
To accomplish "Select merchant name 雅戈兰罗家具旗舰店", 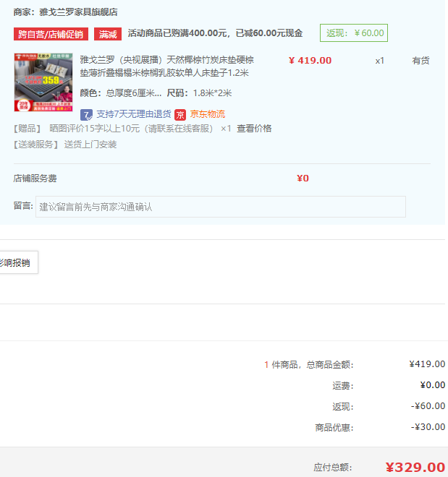I will pyautogui.click(x=78, y=12).
